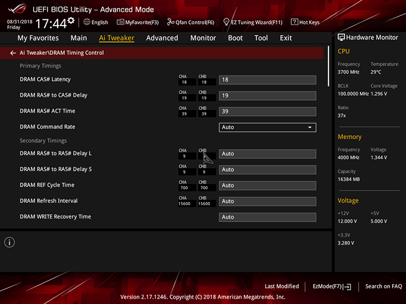
Task: Edit the DRAM RAS# ACT Time field
Action: point(267,112)
